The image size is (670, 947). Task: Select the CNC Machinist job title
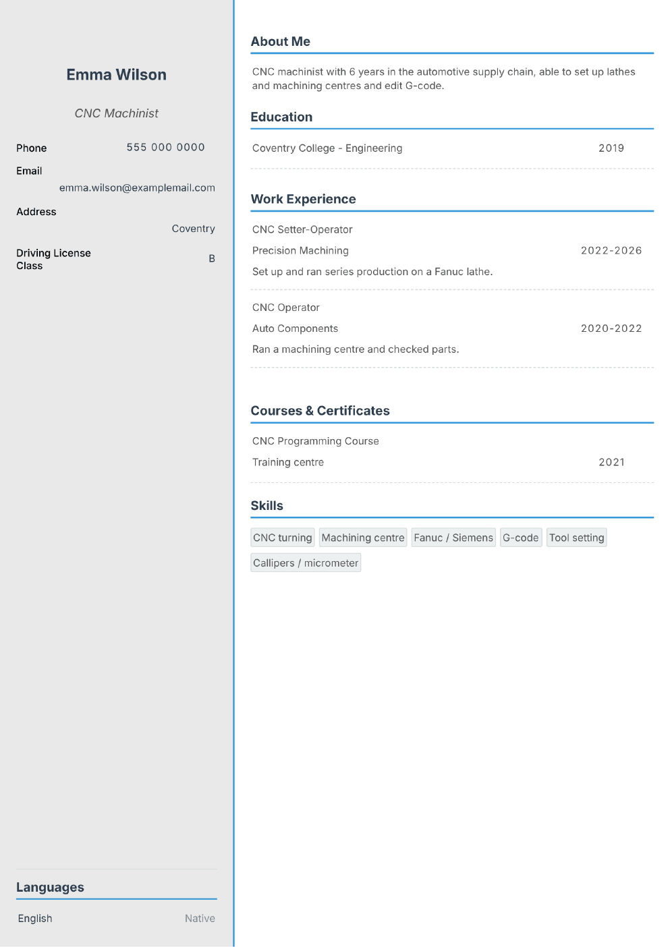pyautogui.click(x=116, y=113)
